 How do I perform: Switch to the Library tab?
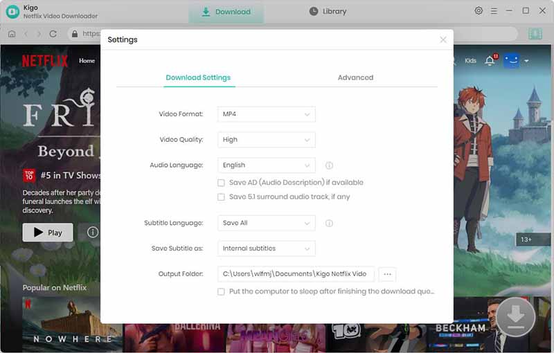point(328,12)
